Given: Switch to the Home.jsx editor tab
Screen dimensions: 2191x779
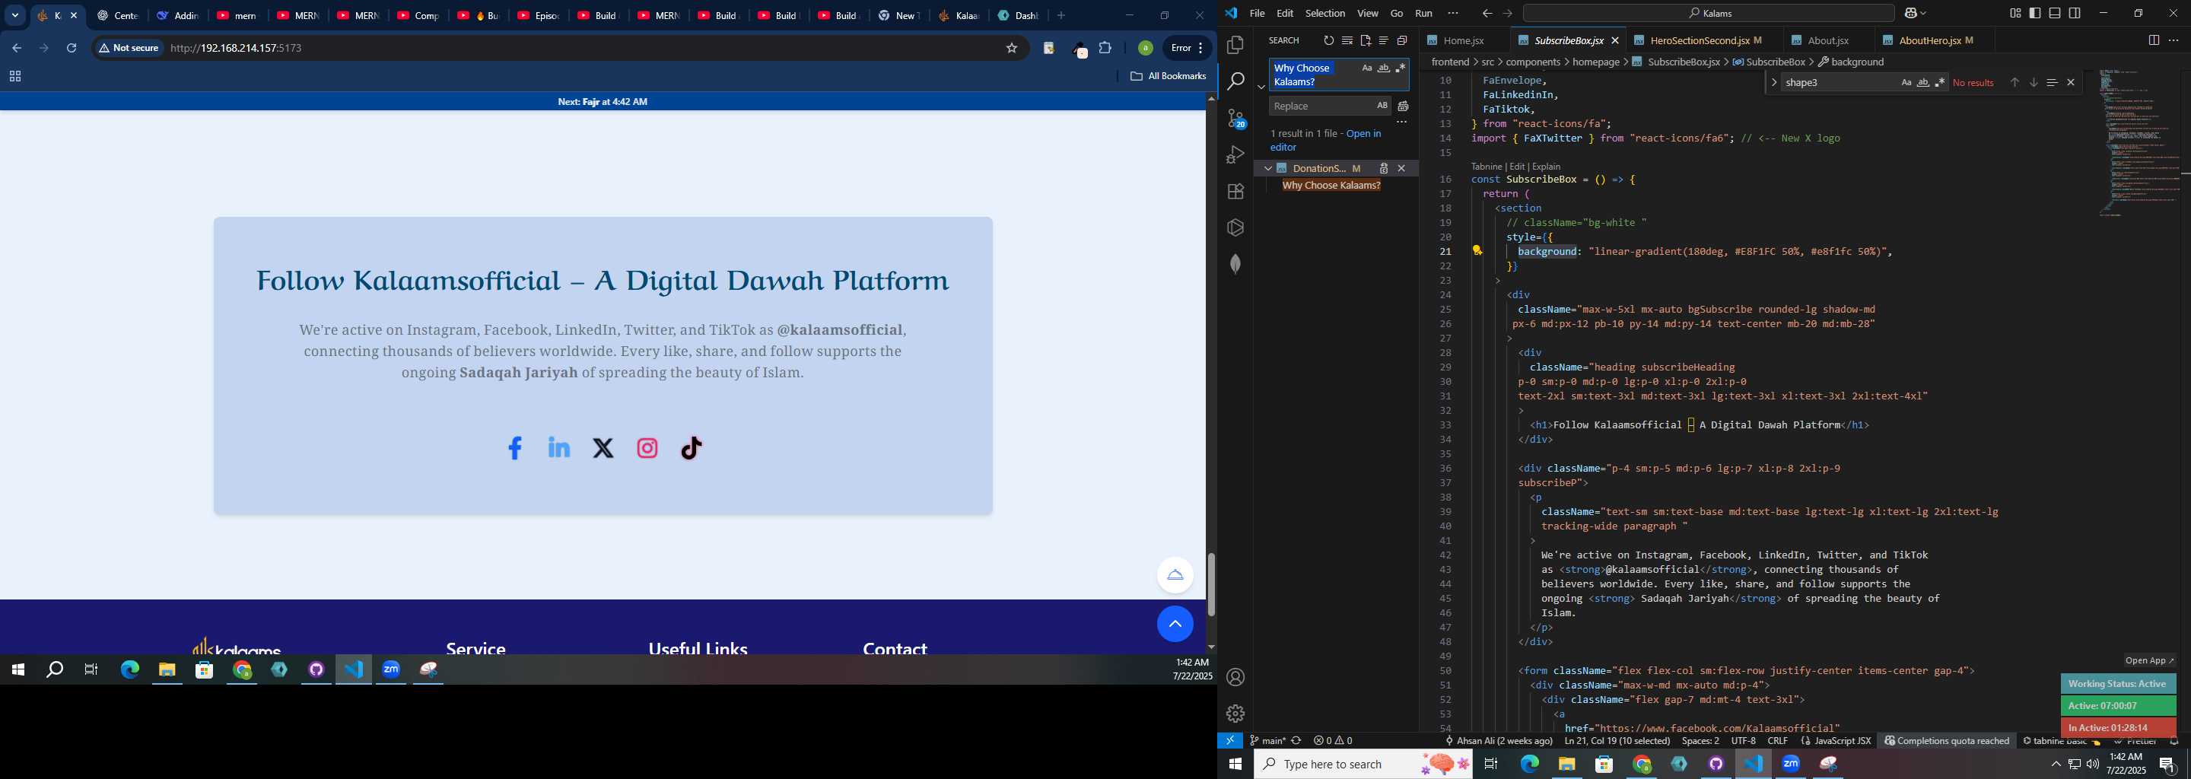Looking at the screenshot, I should coord(1463,41).
